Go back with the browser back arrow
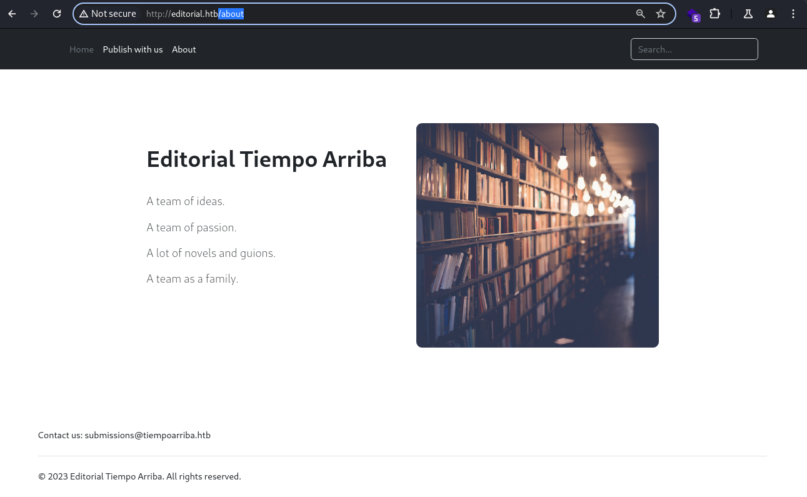 click(x=12, y=14)
